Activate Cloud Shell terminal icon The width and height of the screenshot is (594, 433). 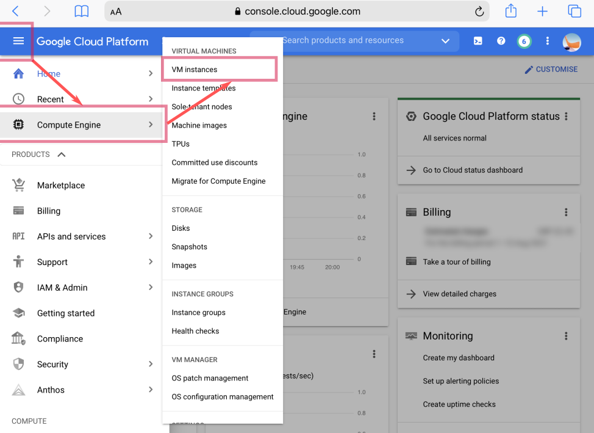tap(478, 41)
